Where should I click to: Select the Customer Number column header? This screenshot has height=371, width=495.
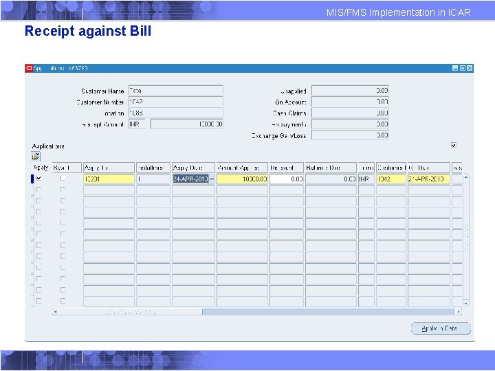point(390,168)
